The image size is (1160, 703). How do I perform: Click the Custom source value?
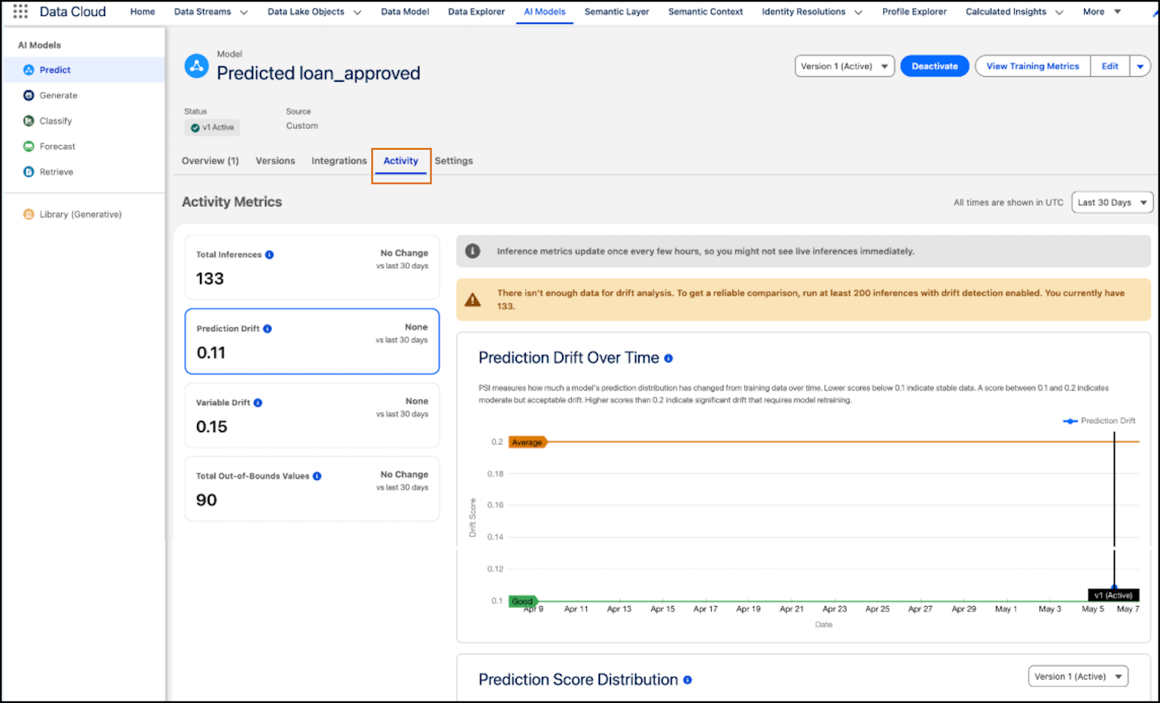pos(302,126)
